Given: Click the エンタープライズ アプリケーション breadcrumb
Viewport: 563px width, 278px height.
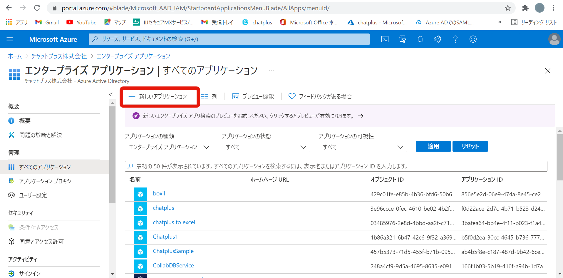Looking at the screenshot, I should [x=133, y=56].
